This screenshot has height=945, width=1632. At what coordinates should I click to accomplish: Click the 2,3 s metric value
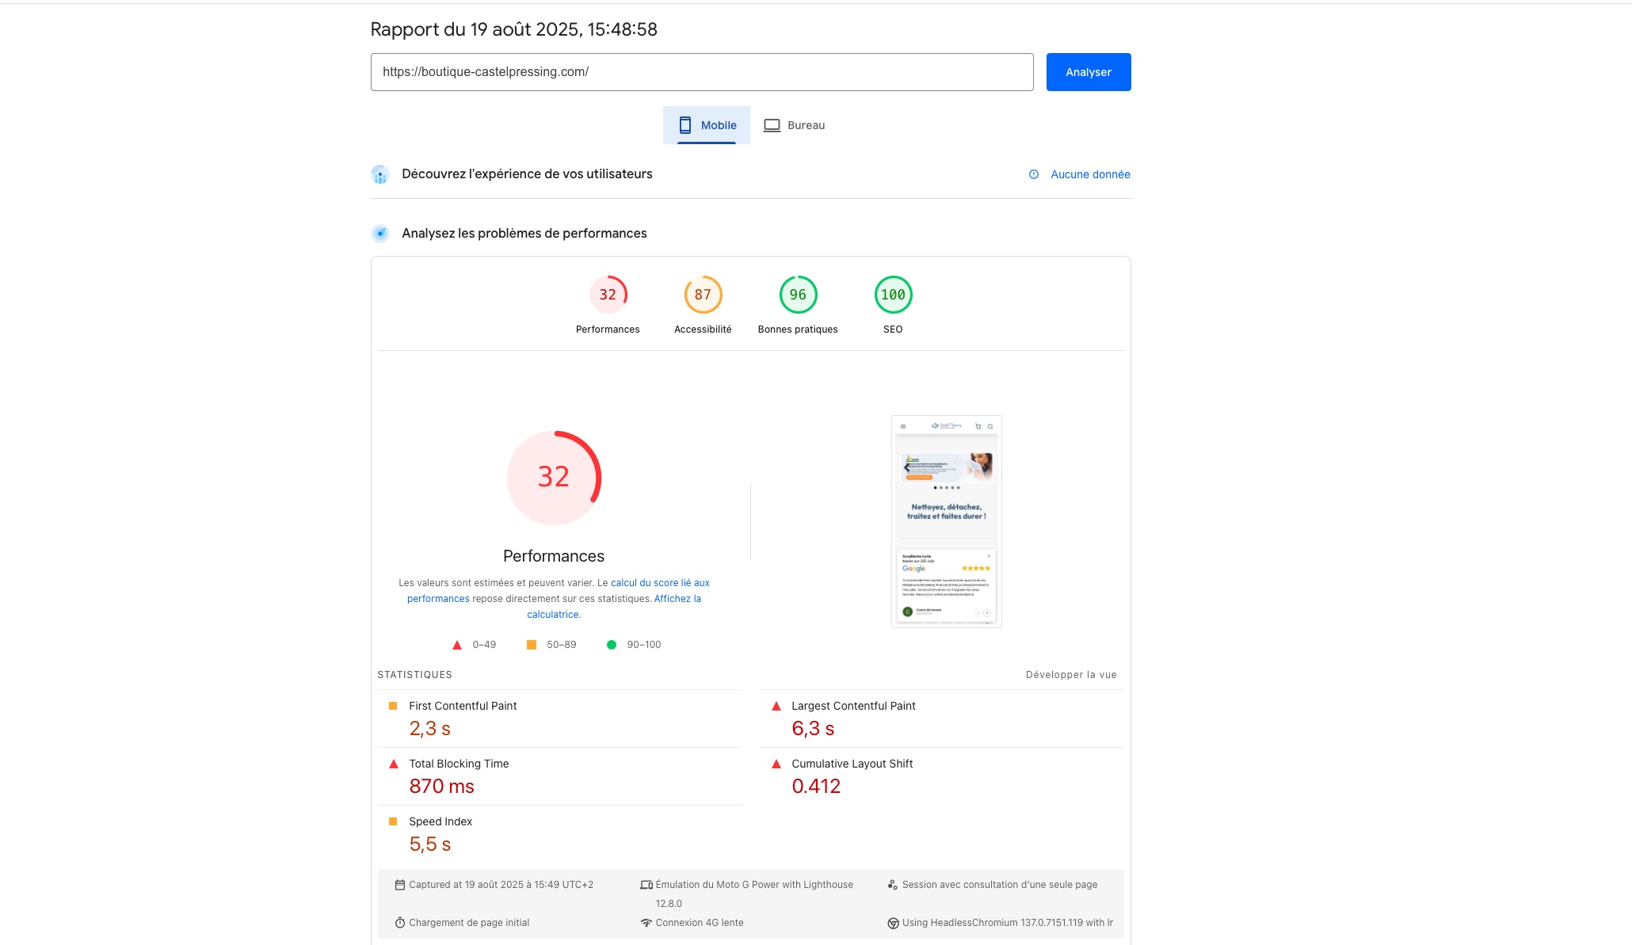(x=429, y=729)
